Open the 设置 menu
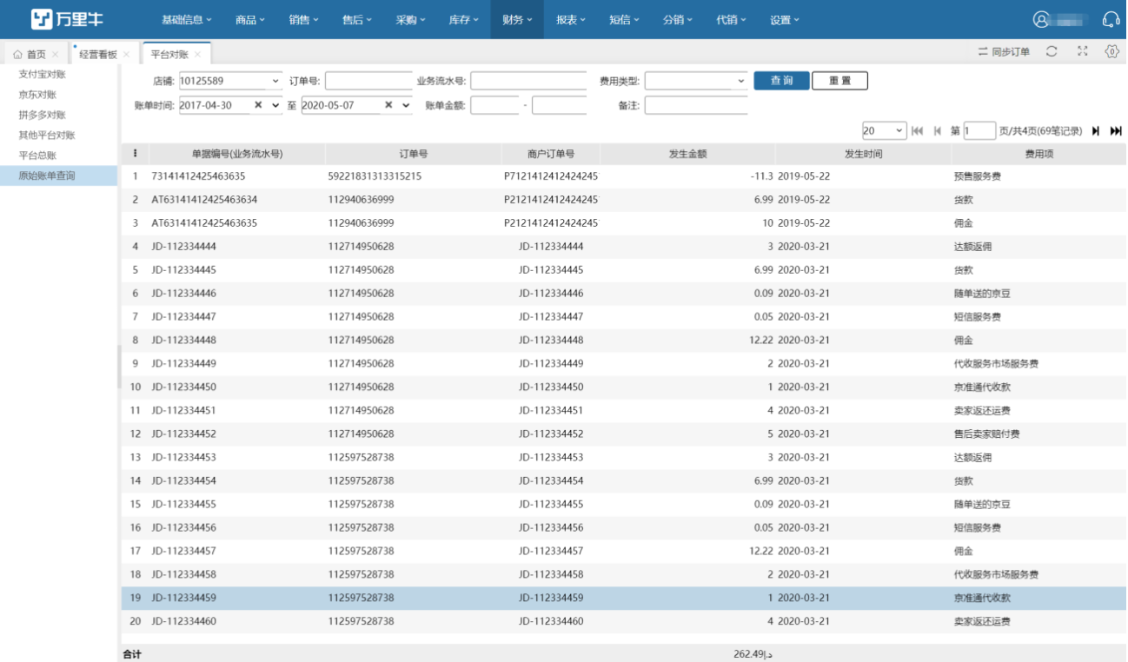Viewport: 1128px width, 662px height. click(785, 19)
